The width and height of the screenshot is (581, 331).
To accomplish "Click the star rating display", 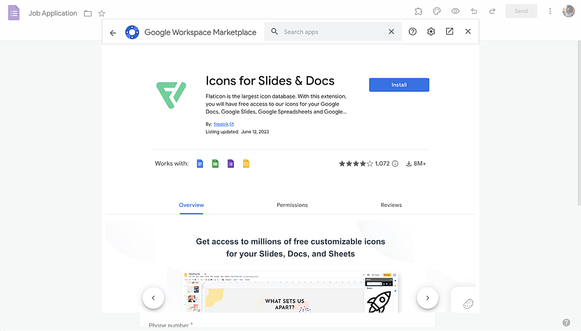I will click(356, 163).
